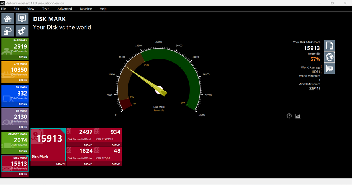Rerun the Disk Mark sidebar test
Image resolution: width=352 pixels, height=185 pixels.
(x=23, y=174)
